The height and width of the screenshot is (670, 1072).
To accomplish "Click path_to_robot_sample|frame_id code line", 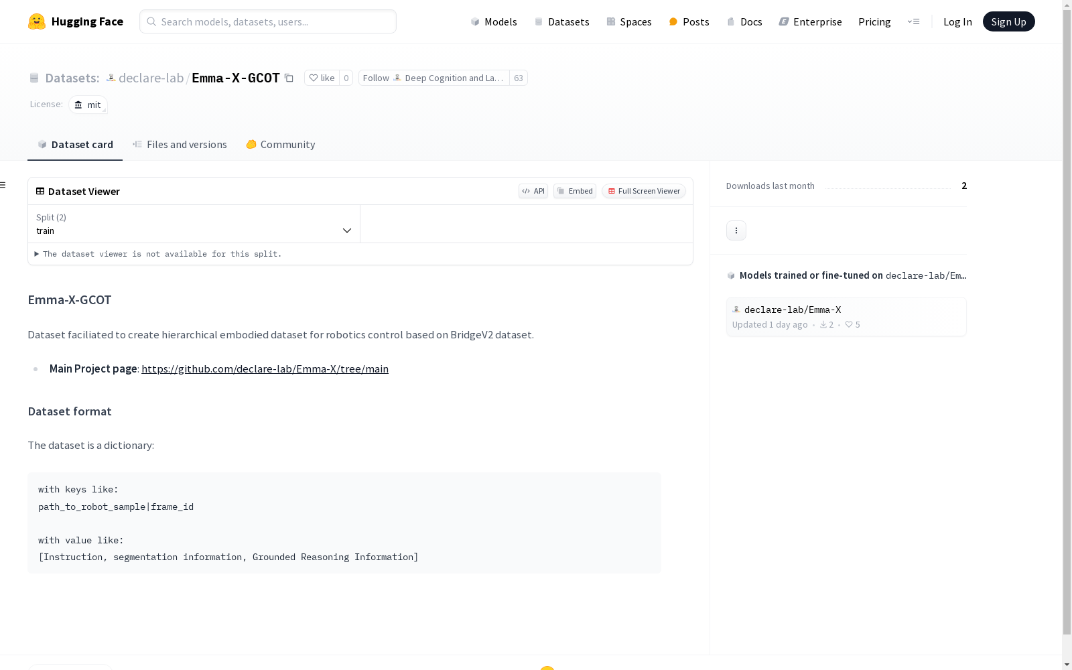I will [x=116, y=507].
